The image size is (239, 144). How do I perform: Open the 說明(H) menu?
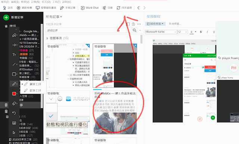click(66, 2)
